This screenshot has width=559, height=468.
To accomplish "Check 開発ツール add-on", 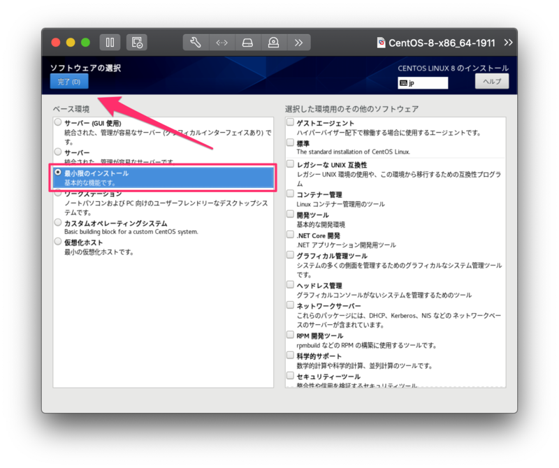I will pyautogui.click(x=290, y=214).
